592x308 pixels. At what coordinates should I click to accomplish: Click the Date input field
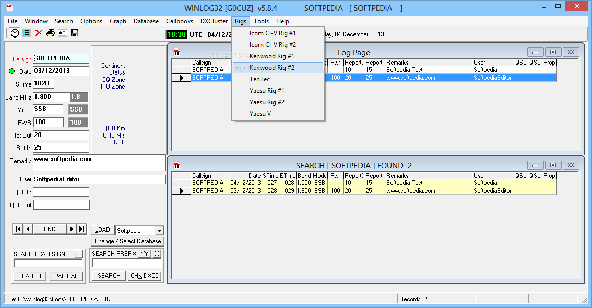click(x=61, y=71)
